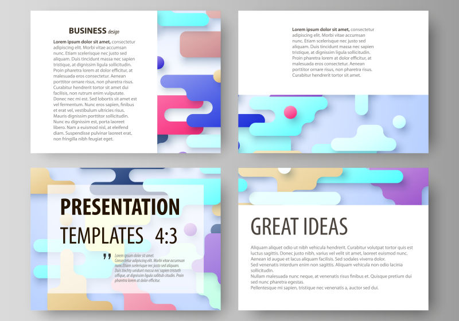Click the pink circle in top-right slide

[290, 112]
